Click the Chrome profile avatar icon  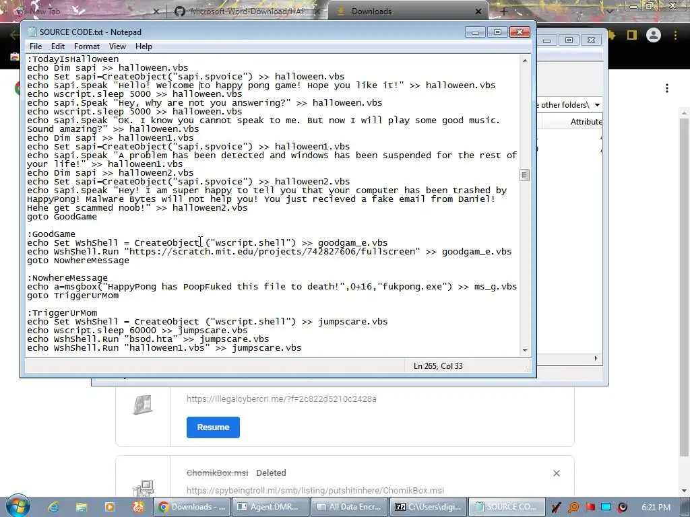[654, 35]
